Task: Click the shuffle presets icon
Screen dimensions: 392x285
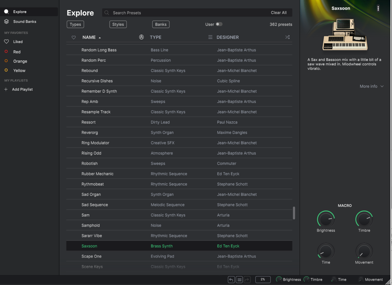Action: (287, 37)
